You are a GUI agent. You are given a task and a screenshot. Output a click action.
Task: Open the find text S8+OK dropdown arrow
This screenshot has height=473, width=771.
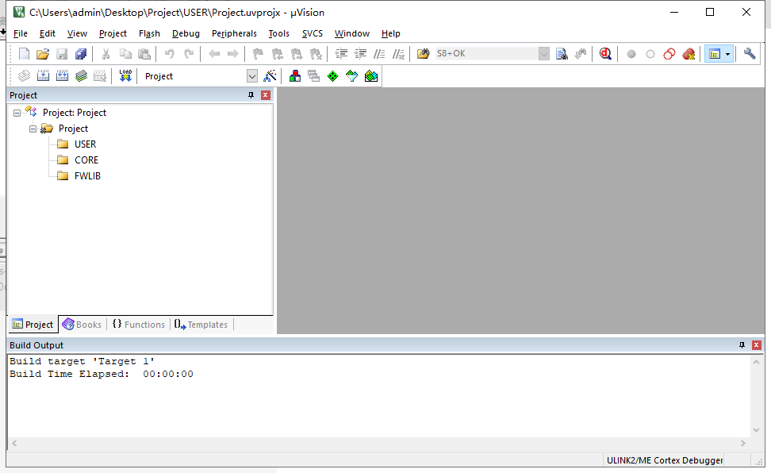[x=543, y=54]
